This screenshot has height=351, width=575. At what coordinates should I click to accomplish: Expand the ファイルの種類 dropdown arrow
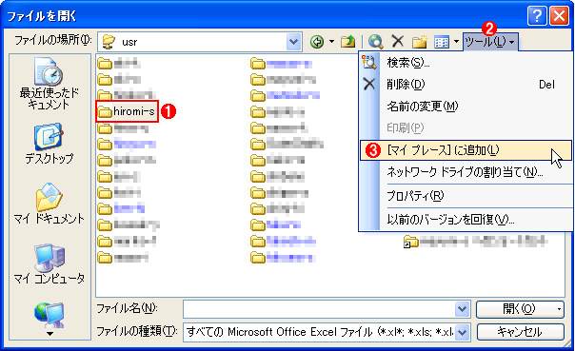[463, 332]
